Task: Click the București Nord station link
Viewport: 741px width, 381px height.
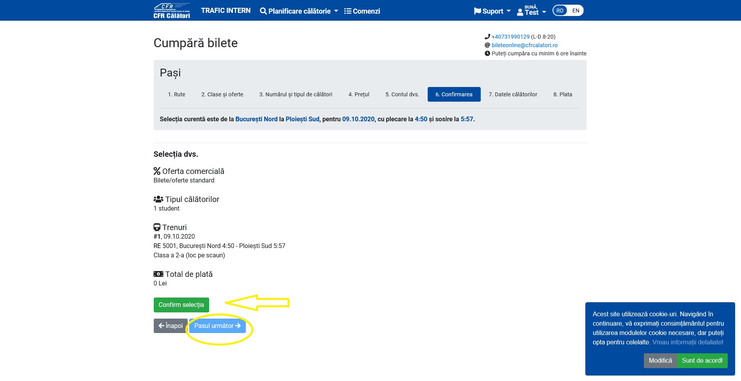Action: (x=256, y=119)
